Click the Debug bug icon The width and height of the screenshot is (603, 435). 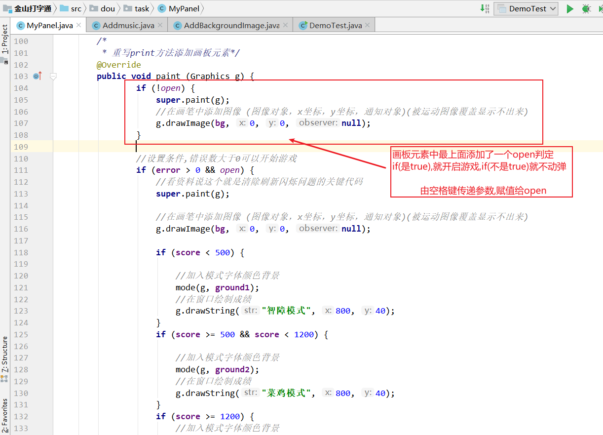coord(586,8)
